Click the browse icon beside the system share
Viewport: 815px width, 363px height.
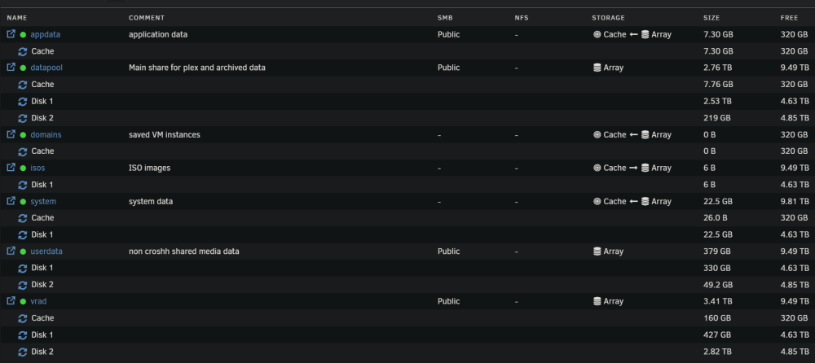point(11,201)
